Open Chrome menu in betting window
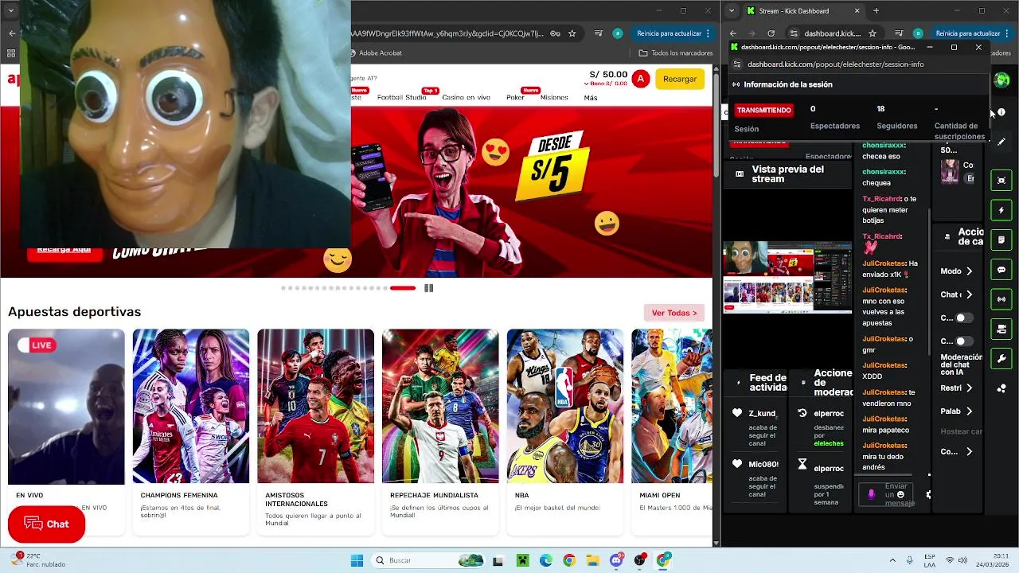Image resolution: width=1019 pixels, height=573 pixels. coord(709,33)
